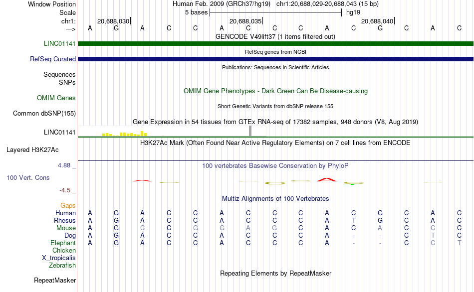Click the GENCODE V49lift37 track title

pos(275,36)
